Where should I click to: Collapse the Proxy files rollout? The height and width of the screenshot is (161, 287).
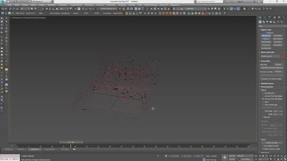265,61
